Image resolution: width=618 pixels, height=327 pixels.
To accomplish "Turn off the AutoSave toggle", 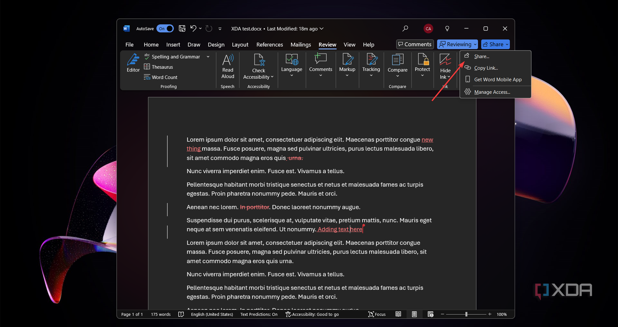I will click(165, 29).
